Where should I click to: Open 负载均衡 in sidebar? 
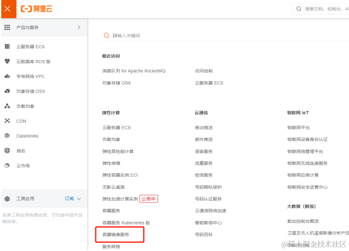point(25,106)
